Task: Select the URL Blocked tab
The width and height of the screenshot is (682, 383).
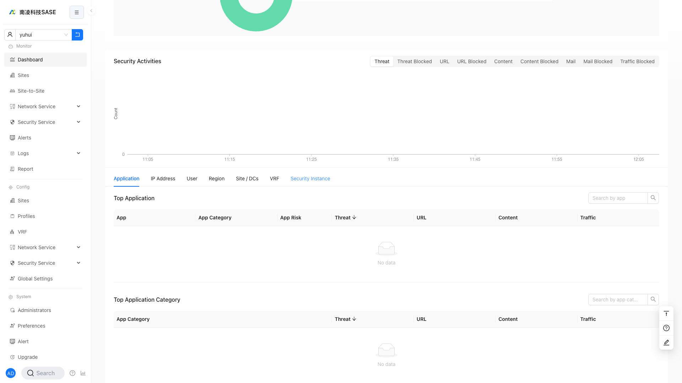Action: [x=472, y=61]
